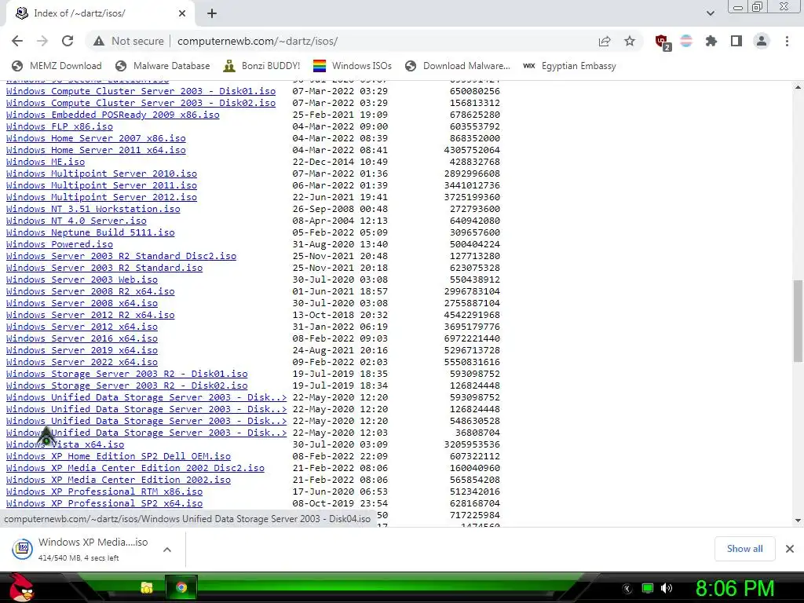Share this page via the share icon

pos(605,41)
